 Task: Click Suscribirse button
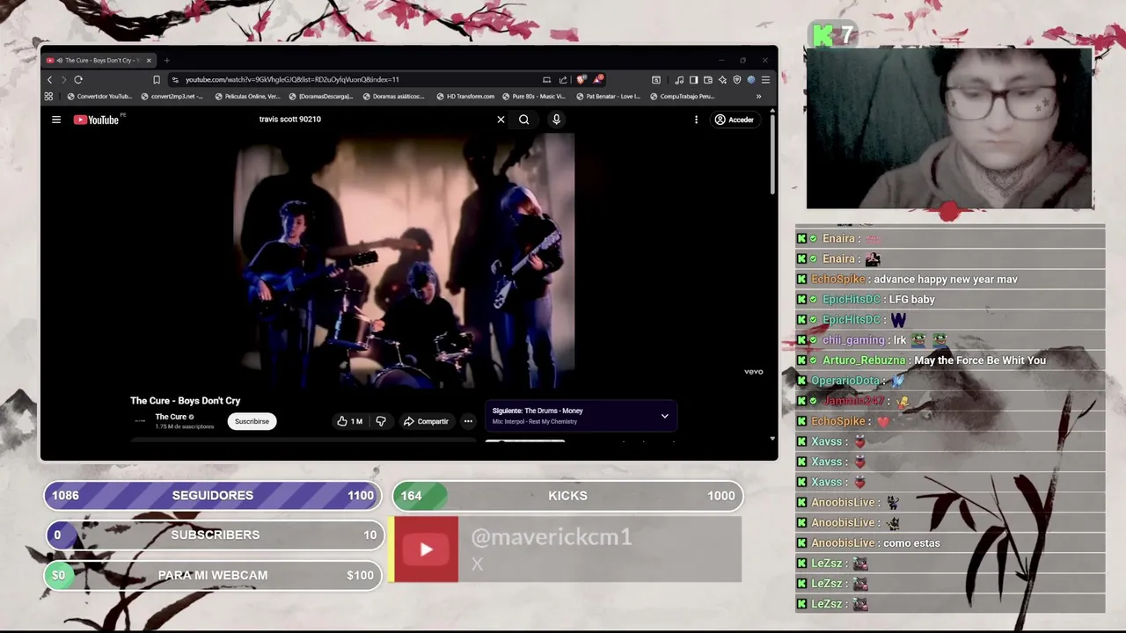pyautogui.click(x=252, y=421)
